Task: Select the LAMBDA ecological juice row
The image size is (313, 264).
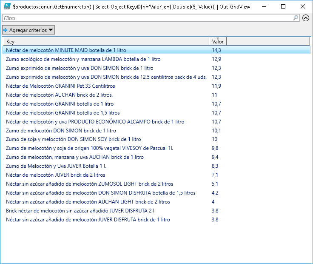Action: 83,59
